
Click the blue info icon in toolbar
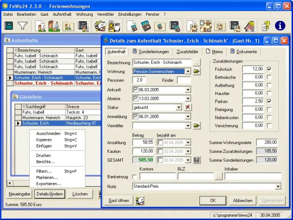[x=280, y=26]
